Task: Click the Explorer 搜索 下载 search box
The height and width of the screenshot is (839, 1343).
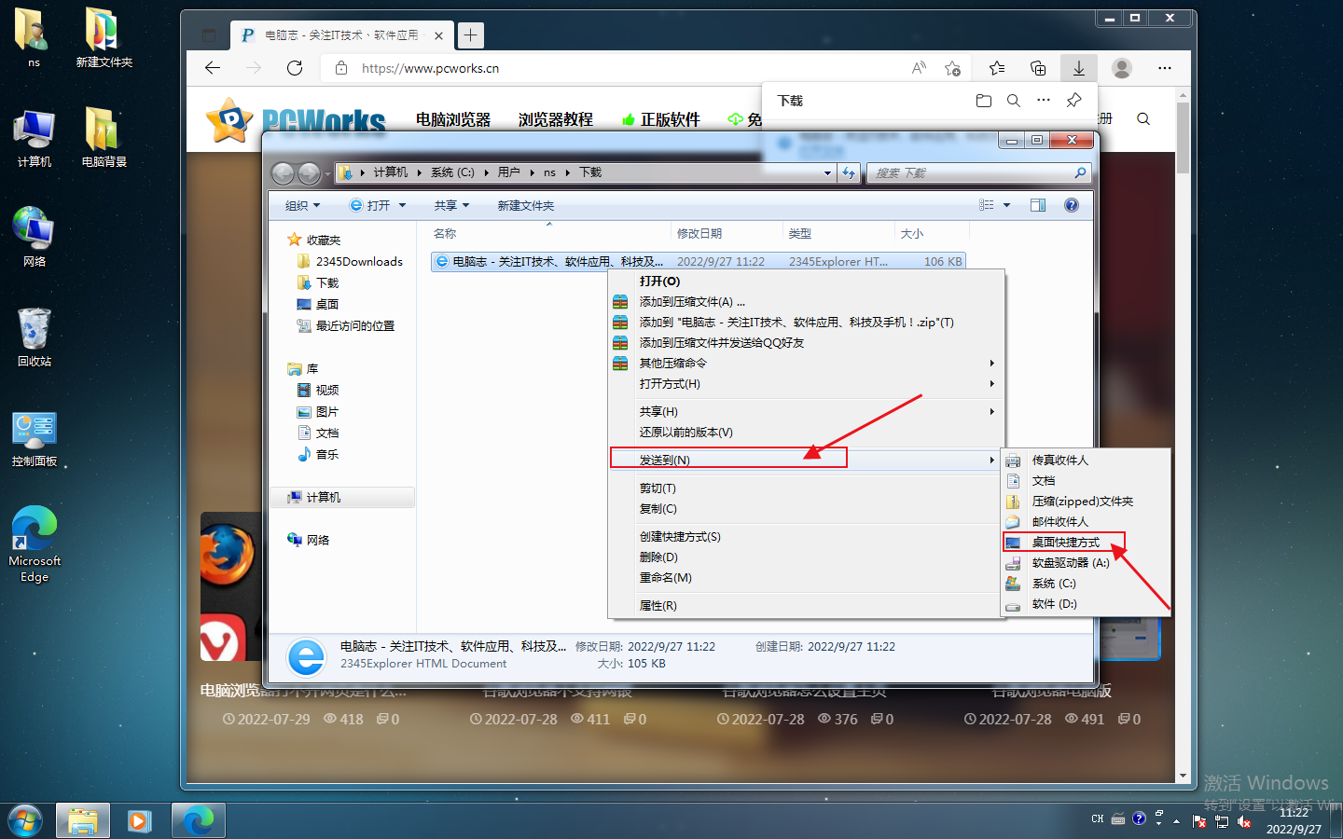Action: (978, 173)
